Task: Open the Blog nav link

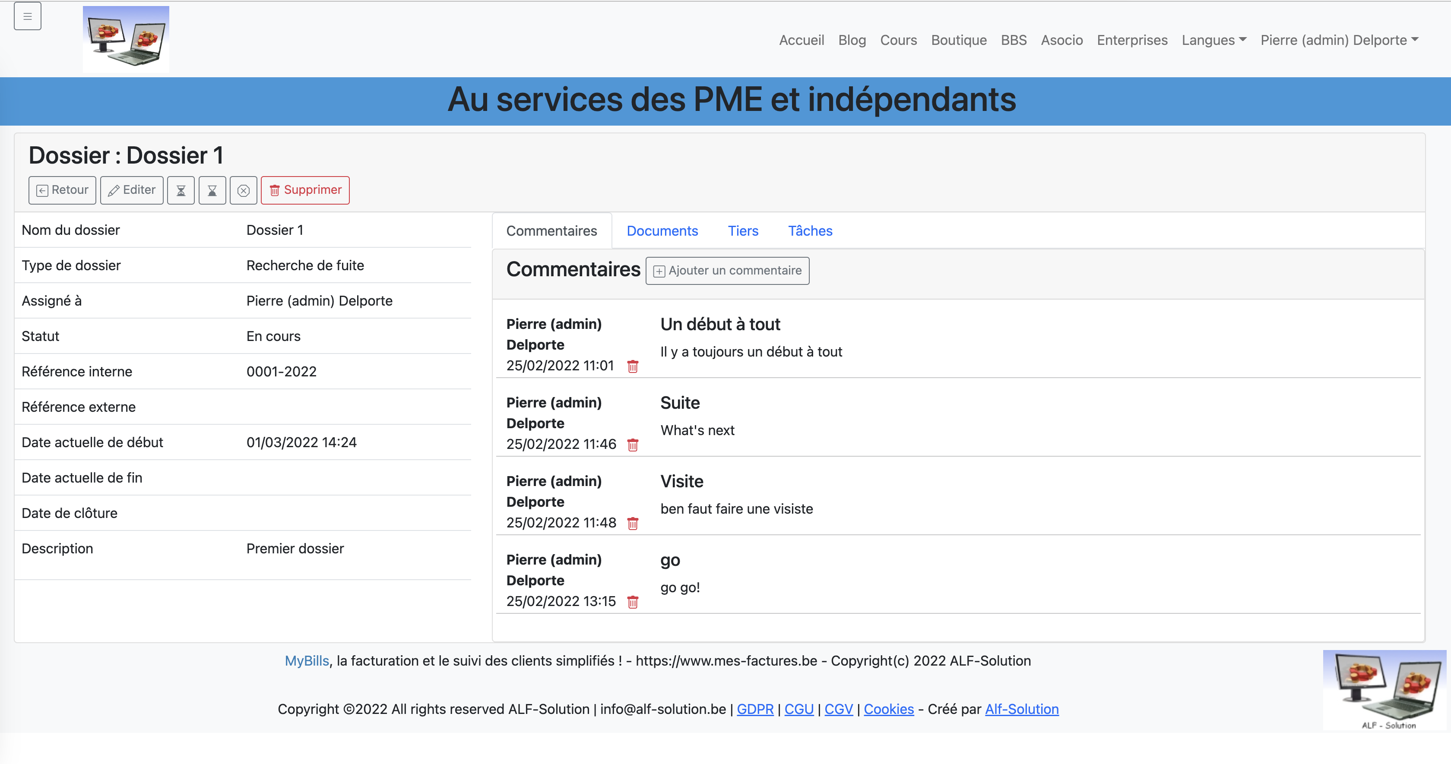Action: point(852,40)
